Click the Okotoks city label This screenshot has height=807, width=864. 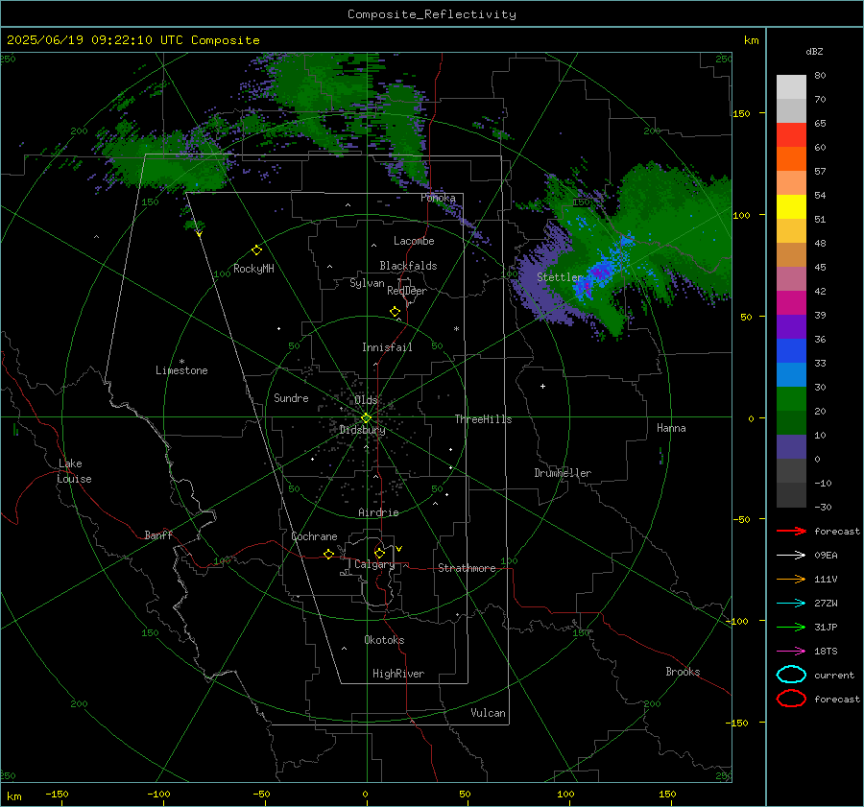384,640
